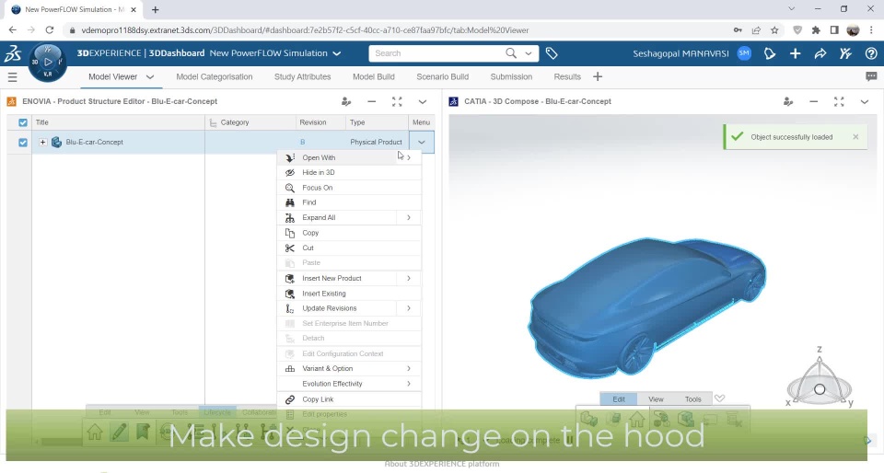Reload the browser page
884x473 pixels.
tap(50, 29)
